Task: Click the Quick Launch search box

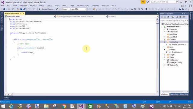Action: click(x=164, y=2)
